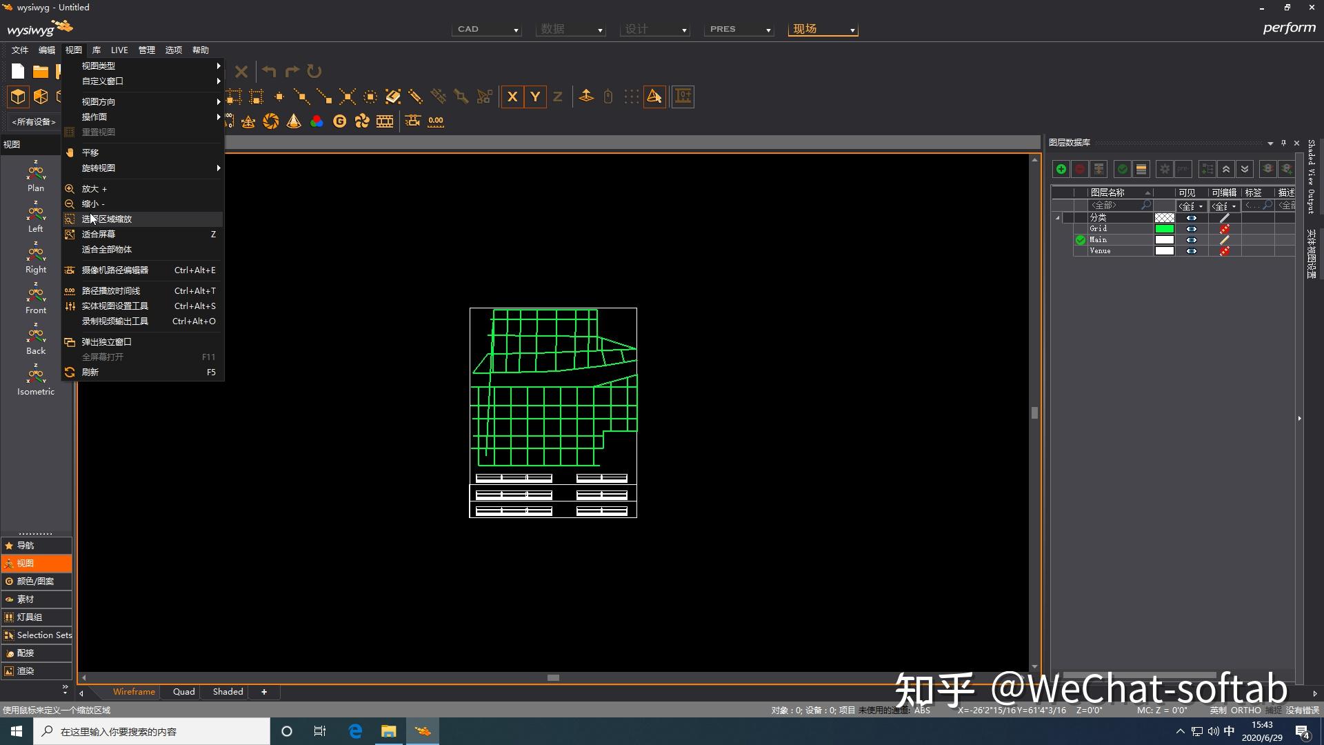
Task: Click the RGB color tool icon
Action: tap(317, 121)
